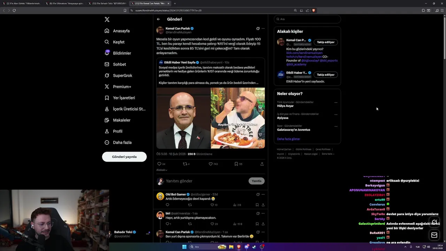This screenshot has height=251, width=446.
Task: Open File Explorer from the taskbar
Action: click(x=231, y=247)
